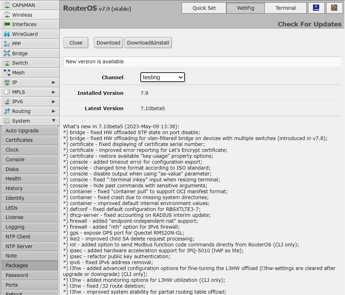345x295 pixels.
Task: Click the PPP menu icon
Action: point(7,44)
